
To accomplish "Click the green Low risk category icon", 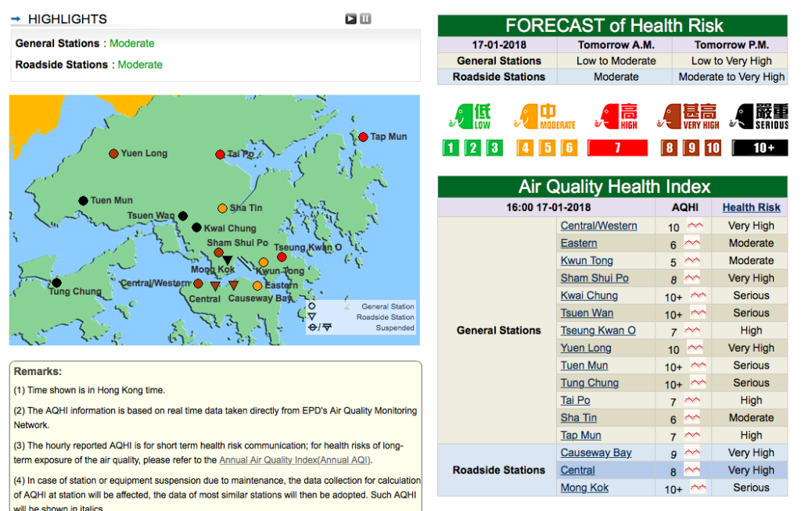I will point(471,116).
